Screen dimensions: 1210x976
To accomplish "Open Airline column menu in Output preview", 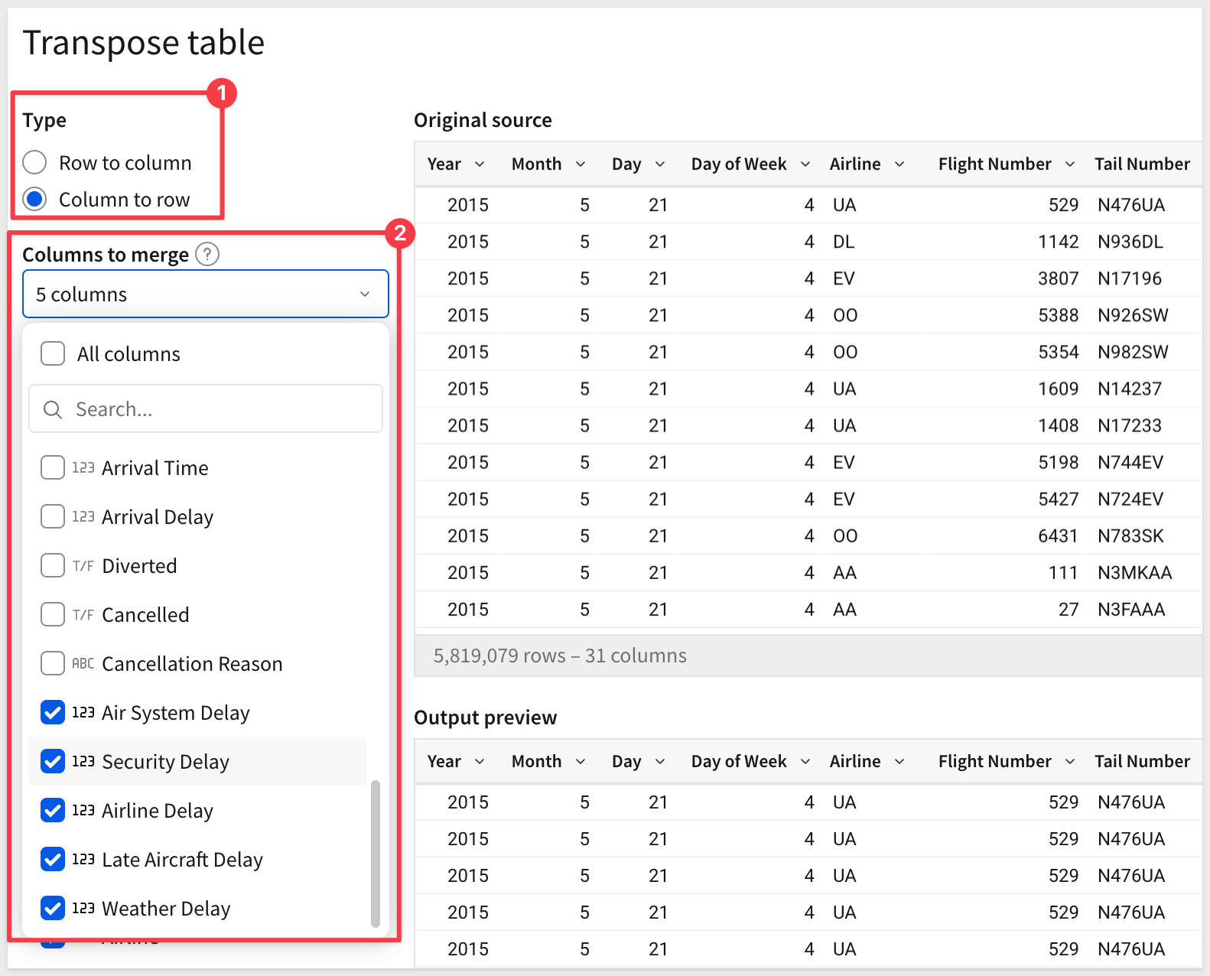I will tap(899, 762).
